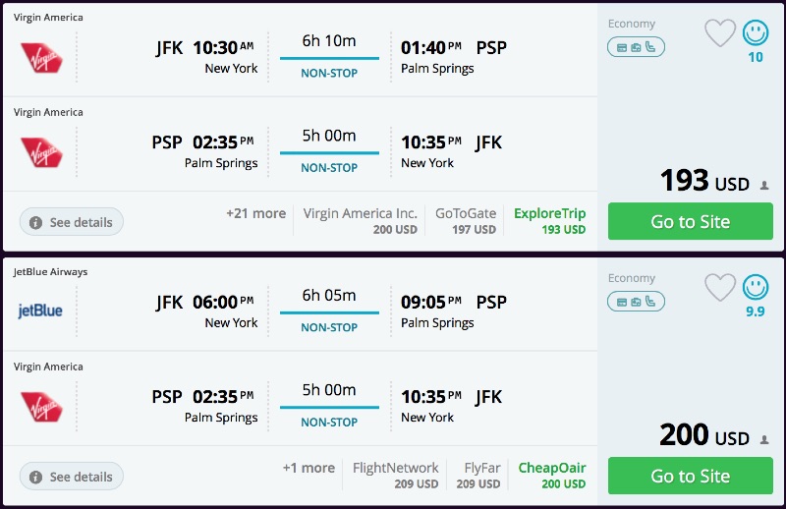The width and height of the screenshot is (786, 509).
Task: Favorite the 200 USD JetBlue flight
Action: pyautogui.click(x=720, y=287)
